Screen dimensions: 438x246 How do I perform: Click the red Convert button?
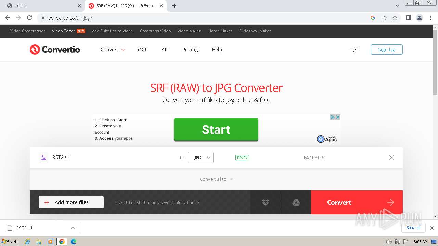coord(357,202)
